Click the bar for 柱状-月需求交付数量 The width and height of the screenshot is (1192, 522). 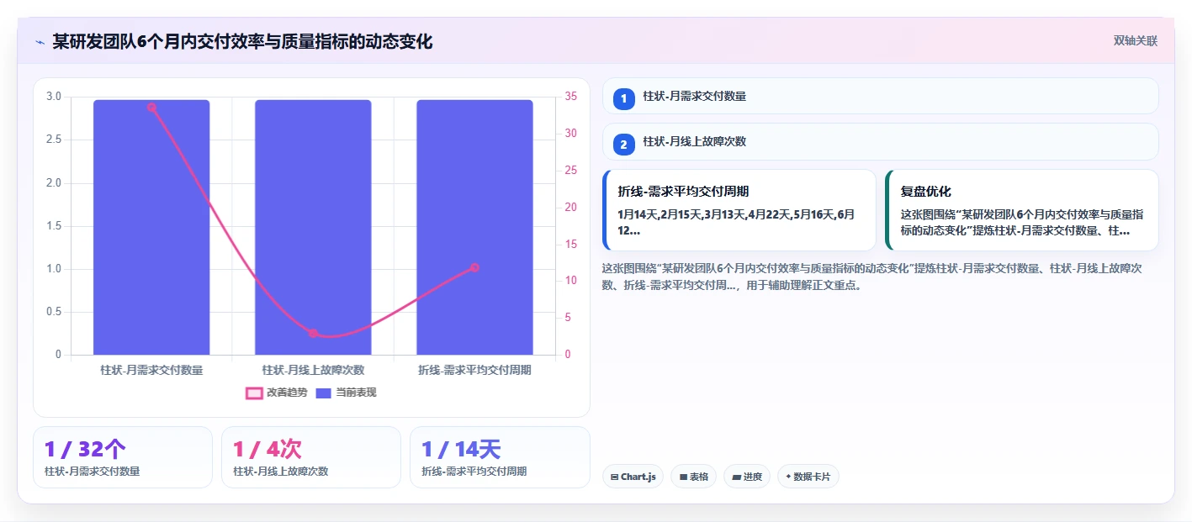[151, 227]
